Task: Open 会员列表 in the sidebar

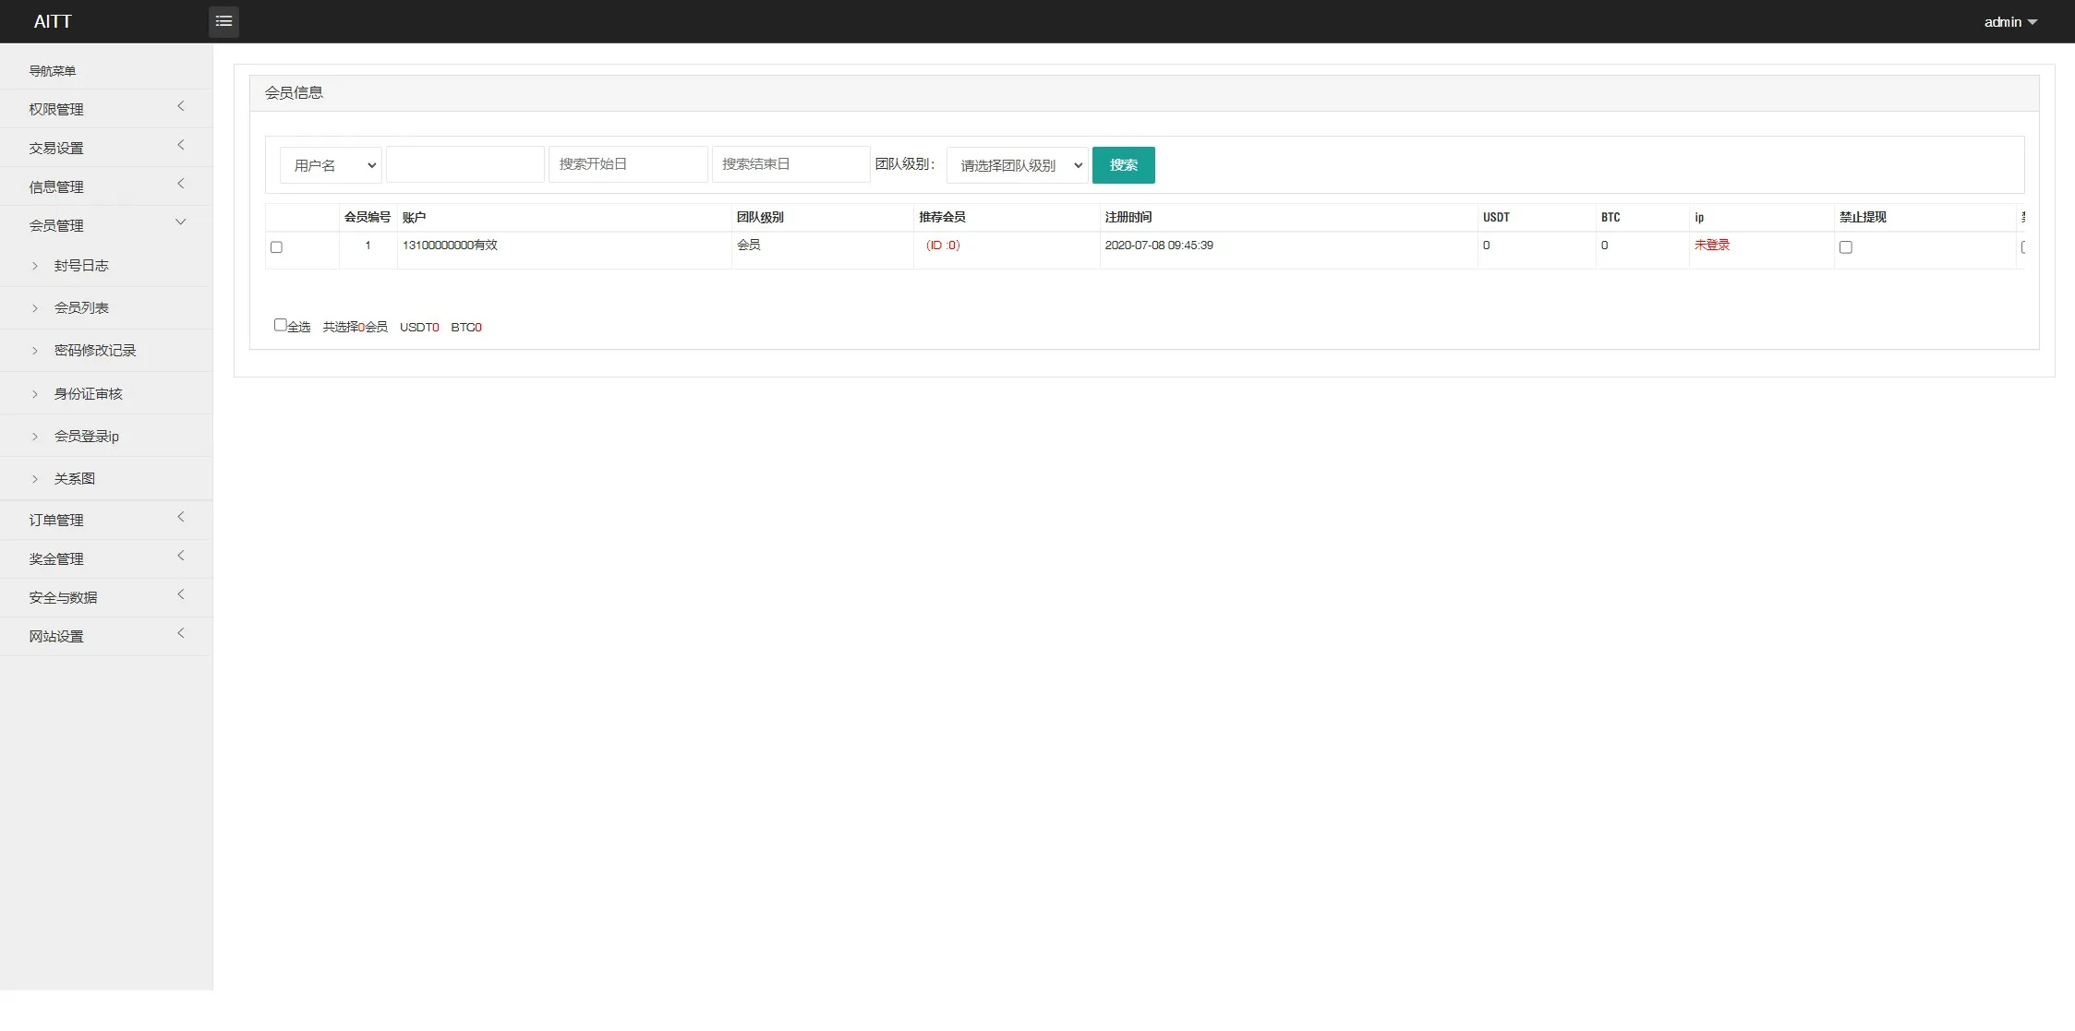Action: pos(81,308)
